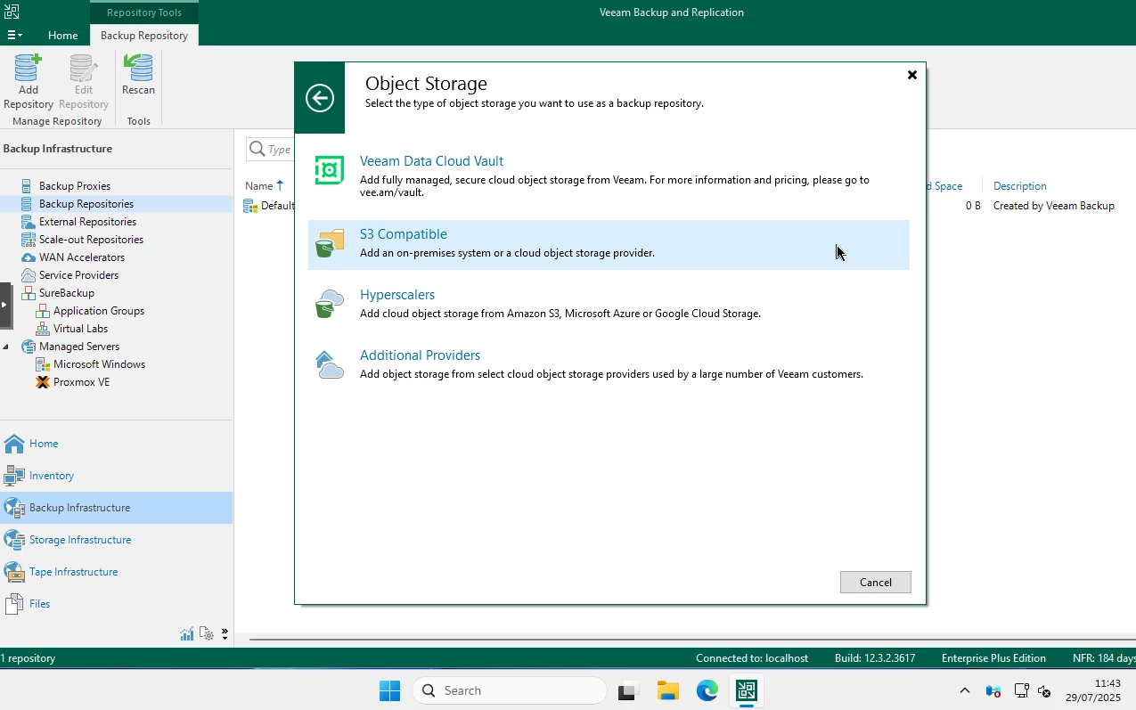Click the Veeam Data Cloud Vault icon
Viewport: 1136px width, 710px height.
[x=329, y=170]
